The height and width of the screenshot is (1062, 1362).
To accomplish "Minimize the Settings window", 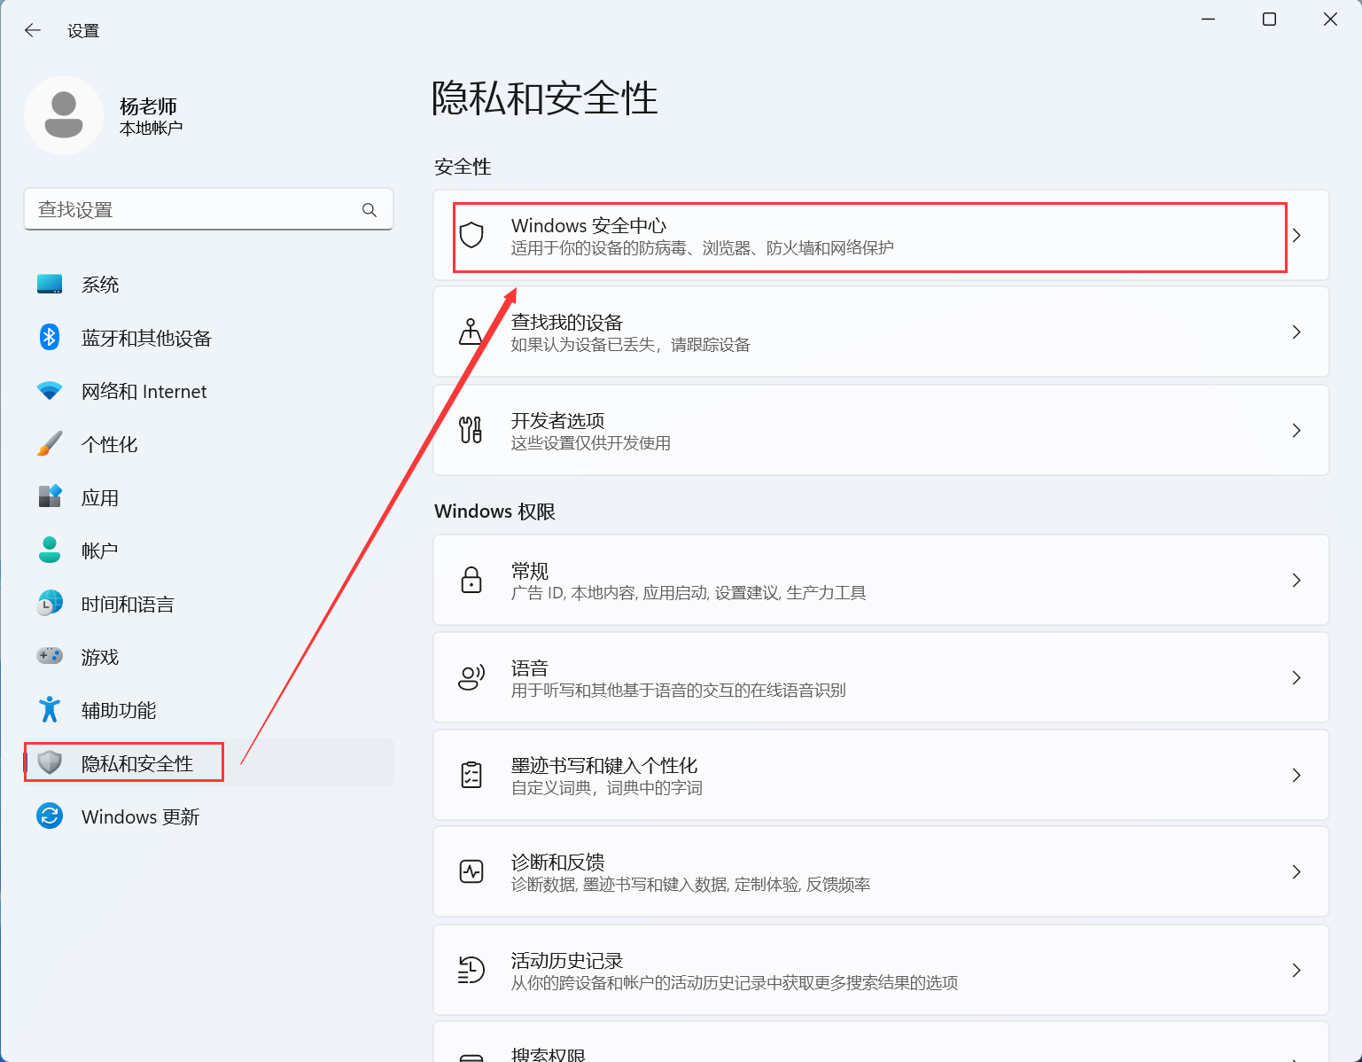I will pos(1209,20).
